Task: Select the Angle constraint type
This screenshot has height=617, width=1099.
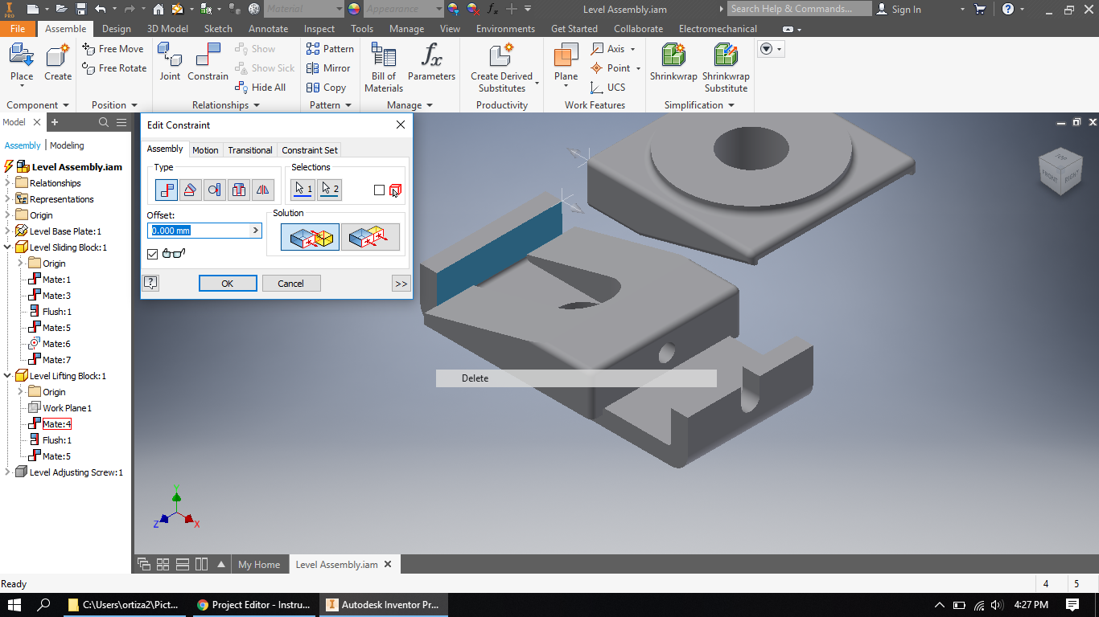Action: pos(190,190)
